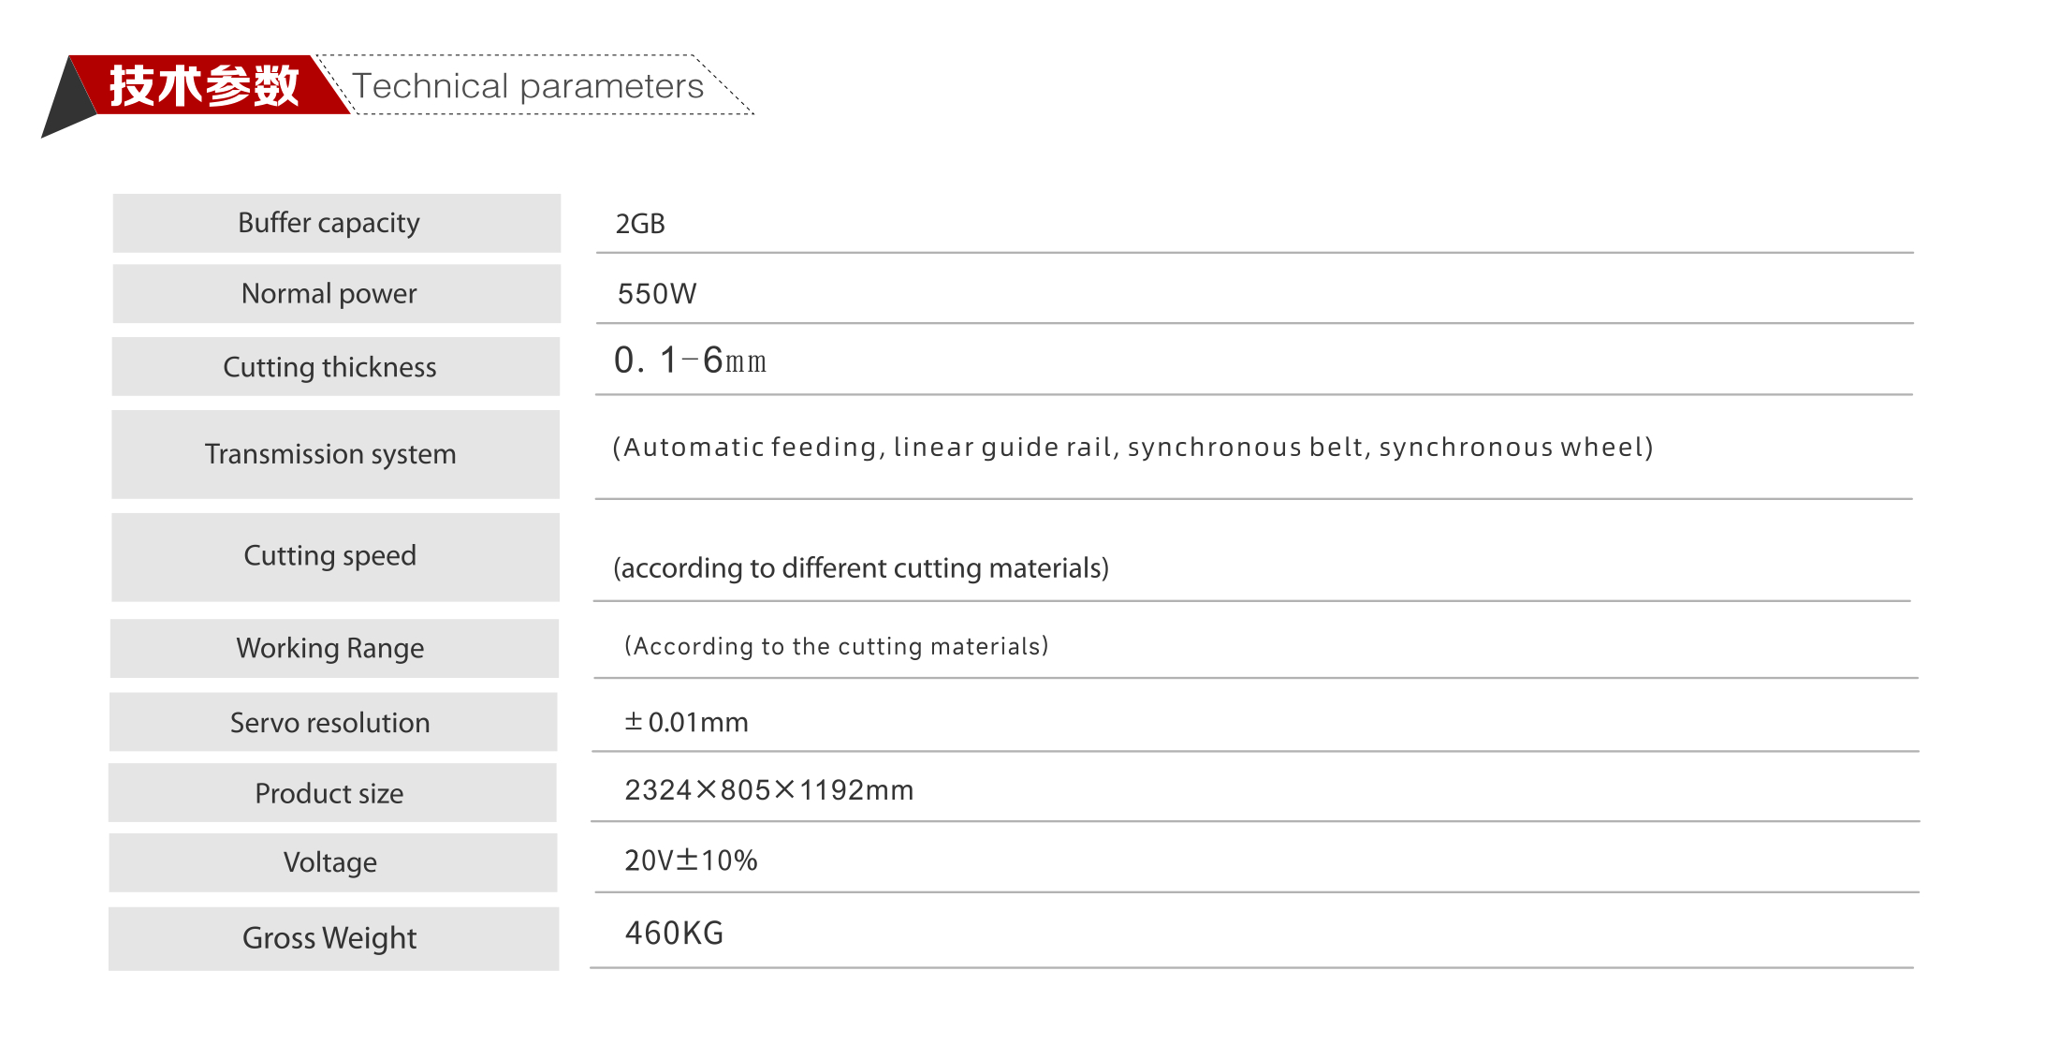Click the 0.1-6mm thickness value
Screen dimensions: 2060x1059
coord(691,360)
